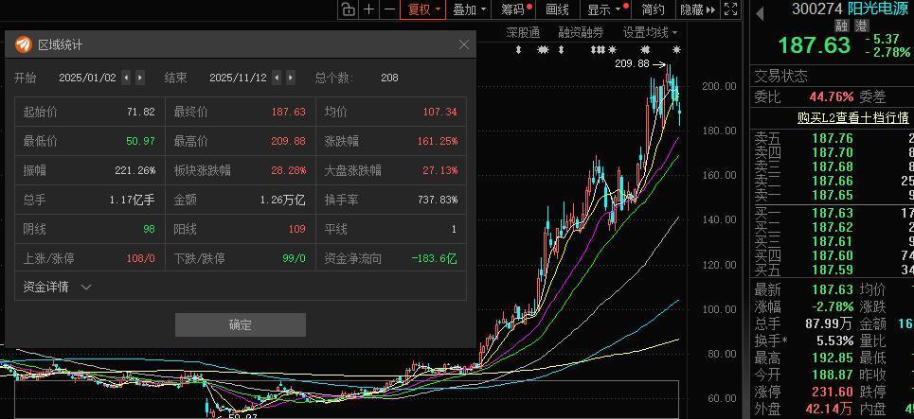The image size is (914, 419).
Task: Zoom out chart with minus icon
Action: click(389, 9)
